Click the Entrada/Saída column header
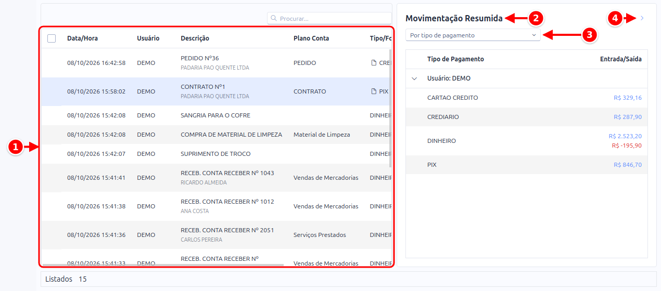The image size is (661, 291). click(621, 59)
